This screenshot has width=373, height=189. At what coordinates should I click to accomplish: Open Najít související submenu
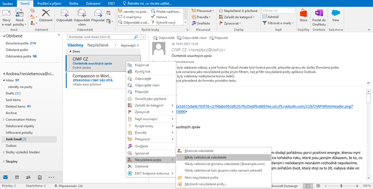(x=151, y=119)
